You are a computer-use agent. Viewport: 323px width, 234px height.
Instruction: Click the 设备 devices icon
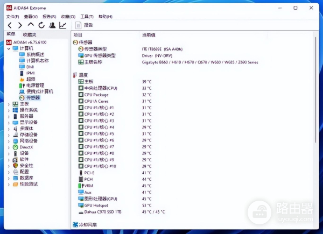point(16,153)
